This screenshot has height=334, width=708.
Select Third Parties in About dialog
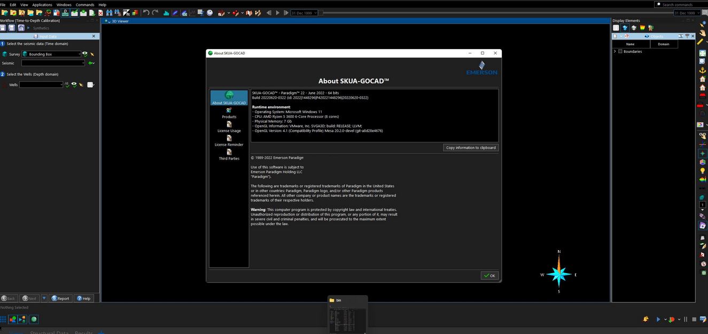point(229,155)
